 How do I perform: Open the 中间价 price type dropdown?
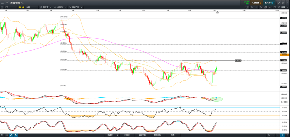click(60, 7)
